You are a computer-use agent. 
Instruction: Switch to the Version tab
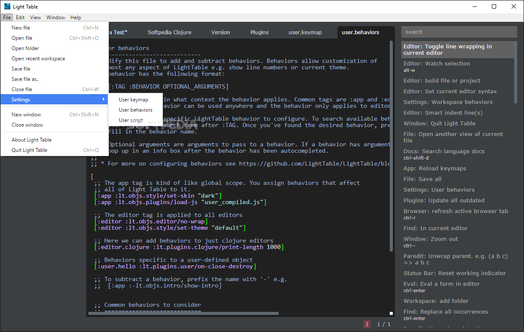click(220, 32)
